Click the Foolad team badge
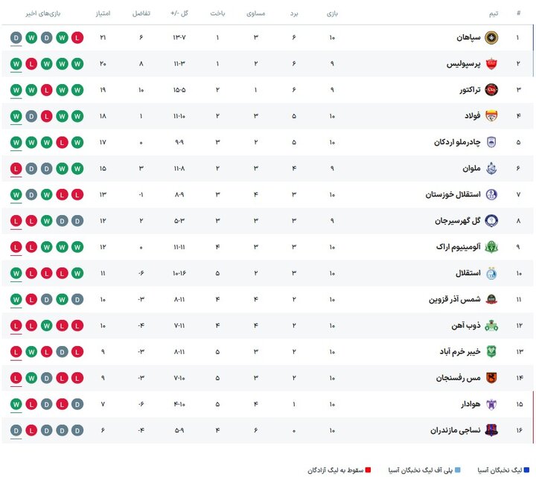 coord(491,116)
